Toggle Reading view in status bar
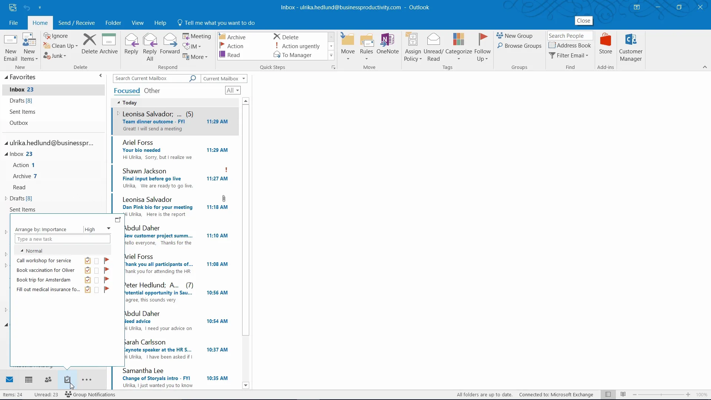Screen dimensions: 711x400 pyautogui.click(x=623, y=394)
